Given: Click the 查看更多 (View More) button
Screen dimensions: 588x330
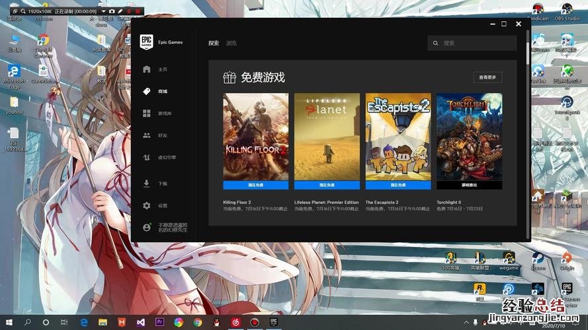Looking at the screenshot, I should click(487, 77).
